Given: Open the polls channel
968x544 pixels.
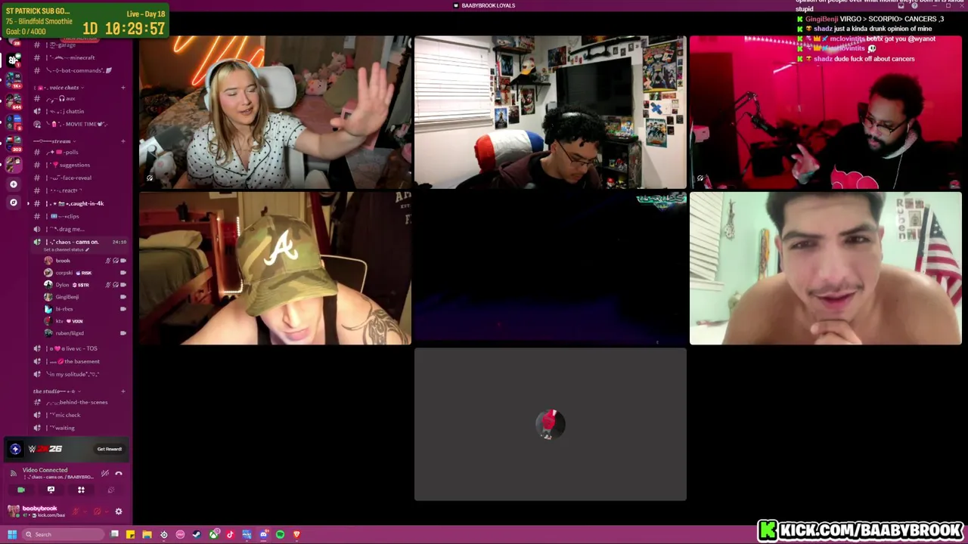Looking at the screenshot, I should 79,152.
